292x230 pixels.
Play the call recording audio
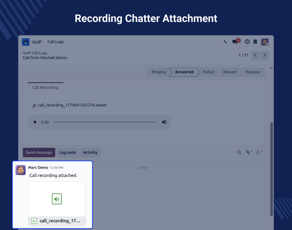click(35, 122)
